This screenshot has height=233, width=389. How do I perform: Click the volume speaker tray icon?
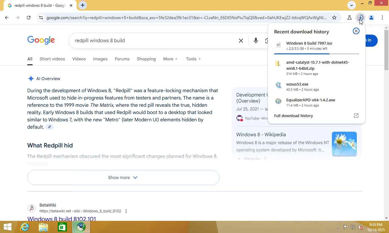click(x=360, y=227)
